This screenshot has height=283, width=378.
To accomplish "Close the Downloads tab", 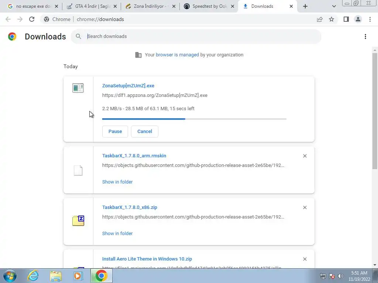I will coord(291,6).
